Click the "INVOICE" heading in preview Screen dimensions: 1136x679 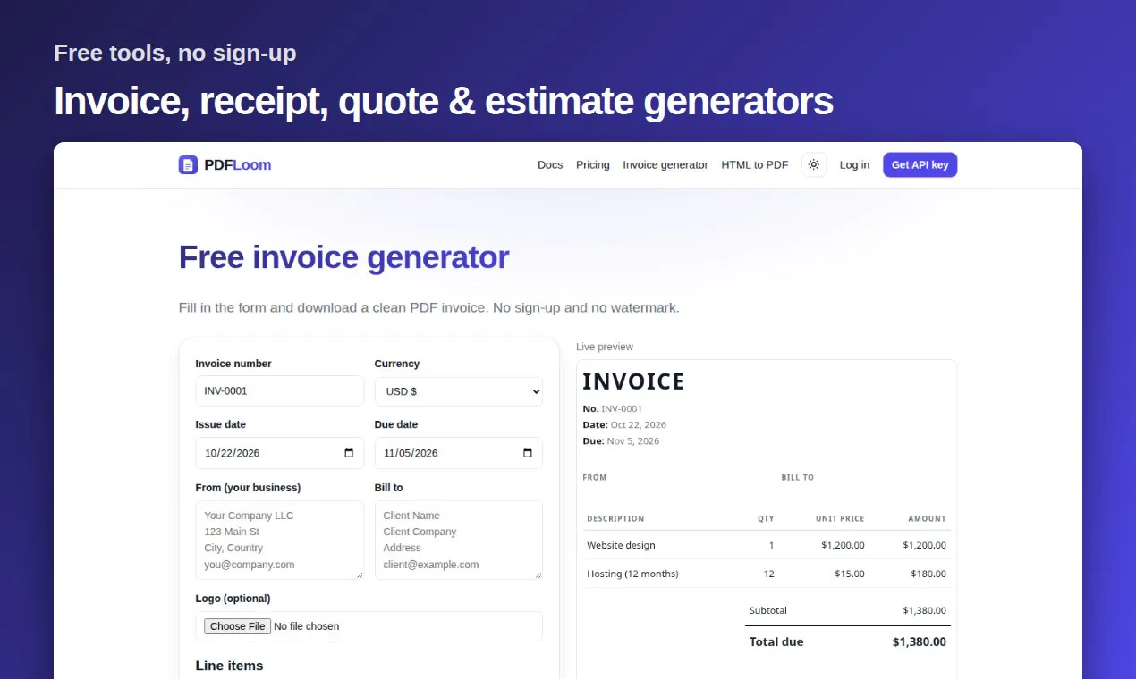coord(633,381)
